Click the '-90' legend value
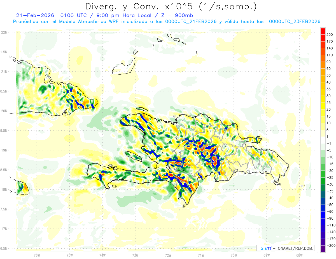This screenshot has height=259, width=336. [330, 218]
